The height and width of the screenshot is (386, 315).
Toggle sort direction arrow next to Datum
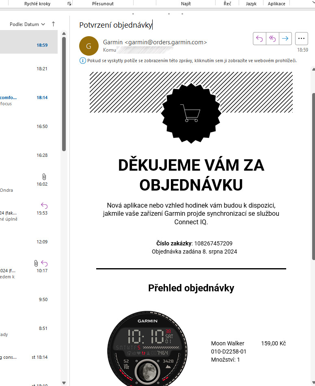pos(53,24)
